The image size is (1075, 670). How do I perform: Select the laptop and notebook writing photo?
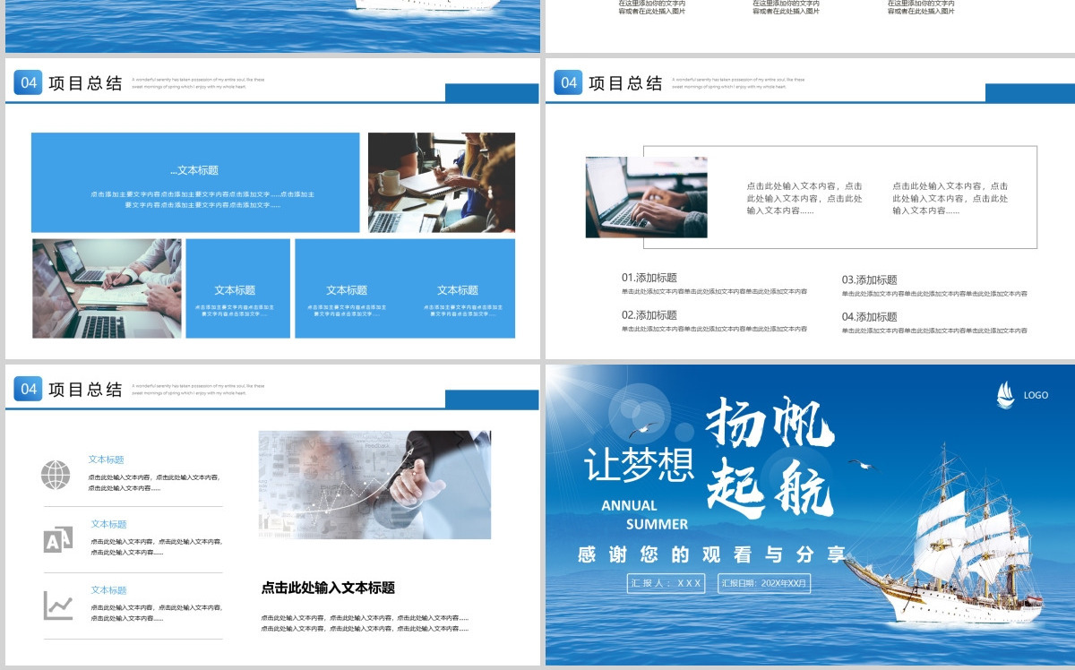tap(107, 288)
